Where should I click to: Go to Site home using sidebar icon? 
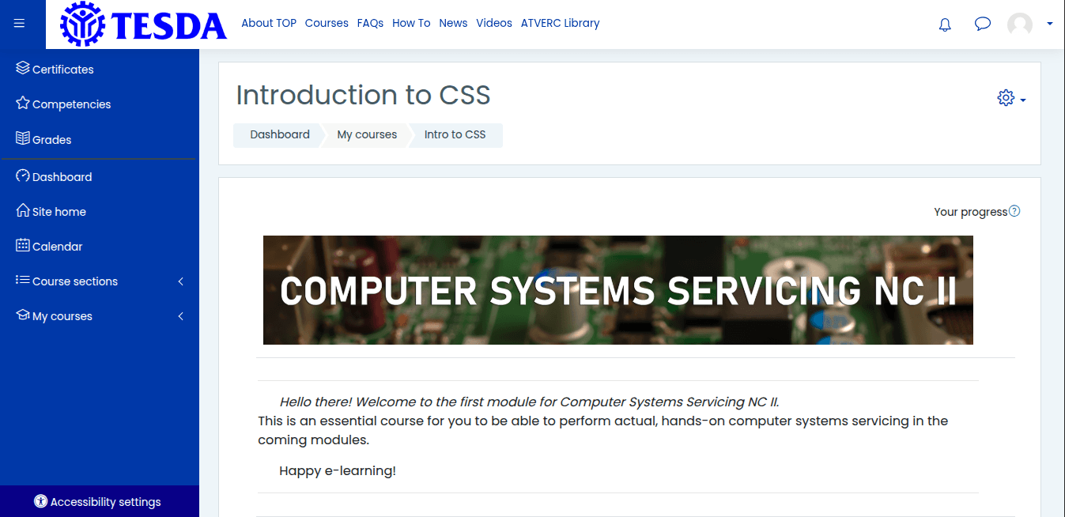(58, 211)
